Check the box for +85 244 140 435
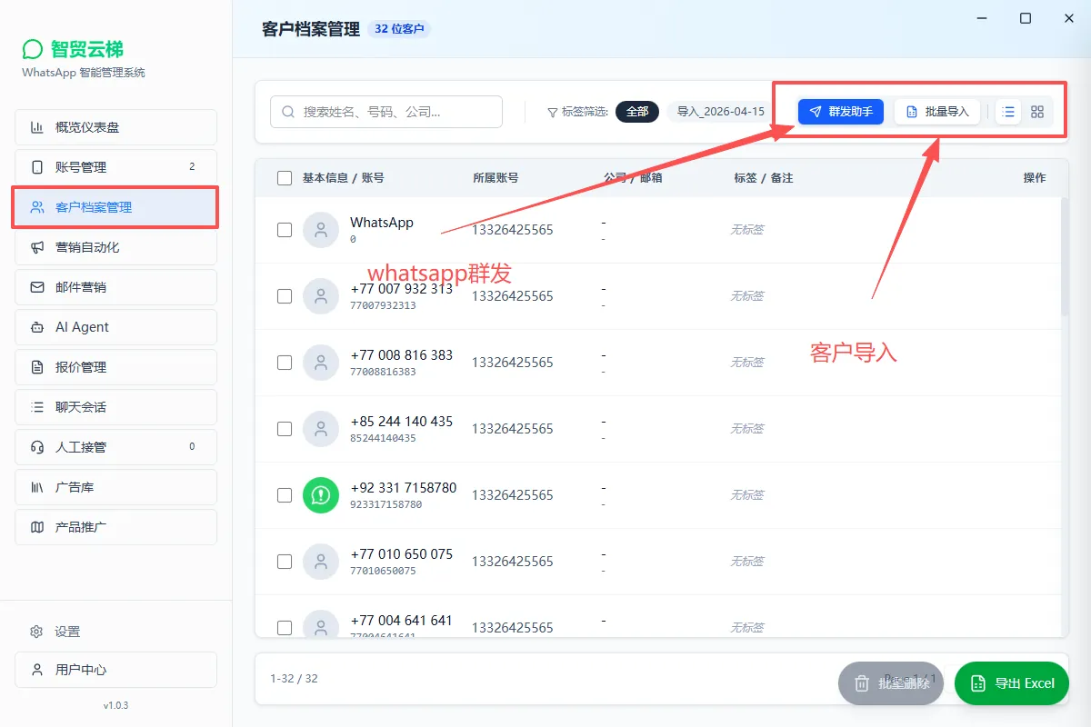This screenshot has width=1091, height=727. pos(285,429)
